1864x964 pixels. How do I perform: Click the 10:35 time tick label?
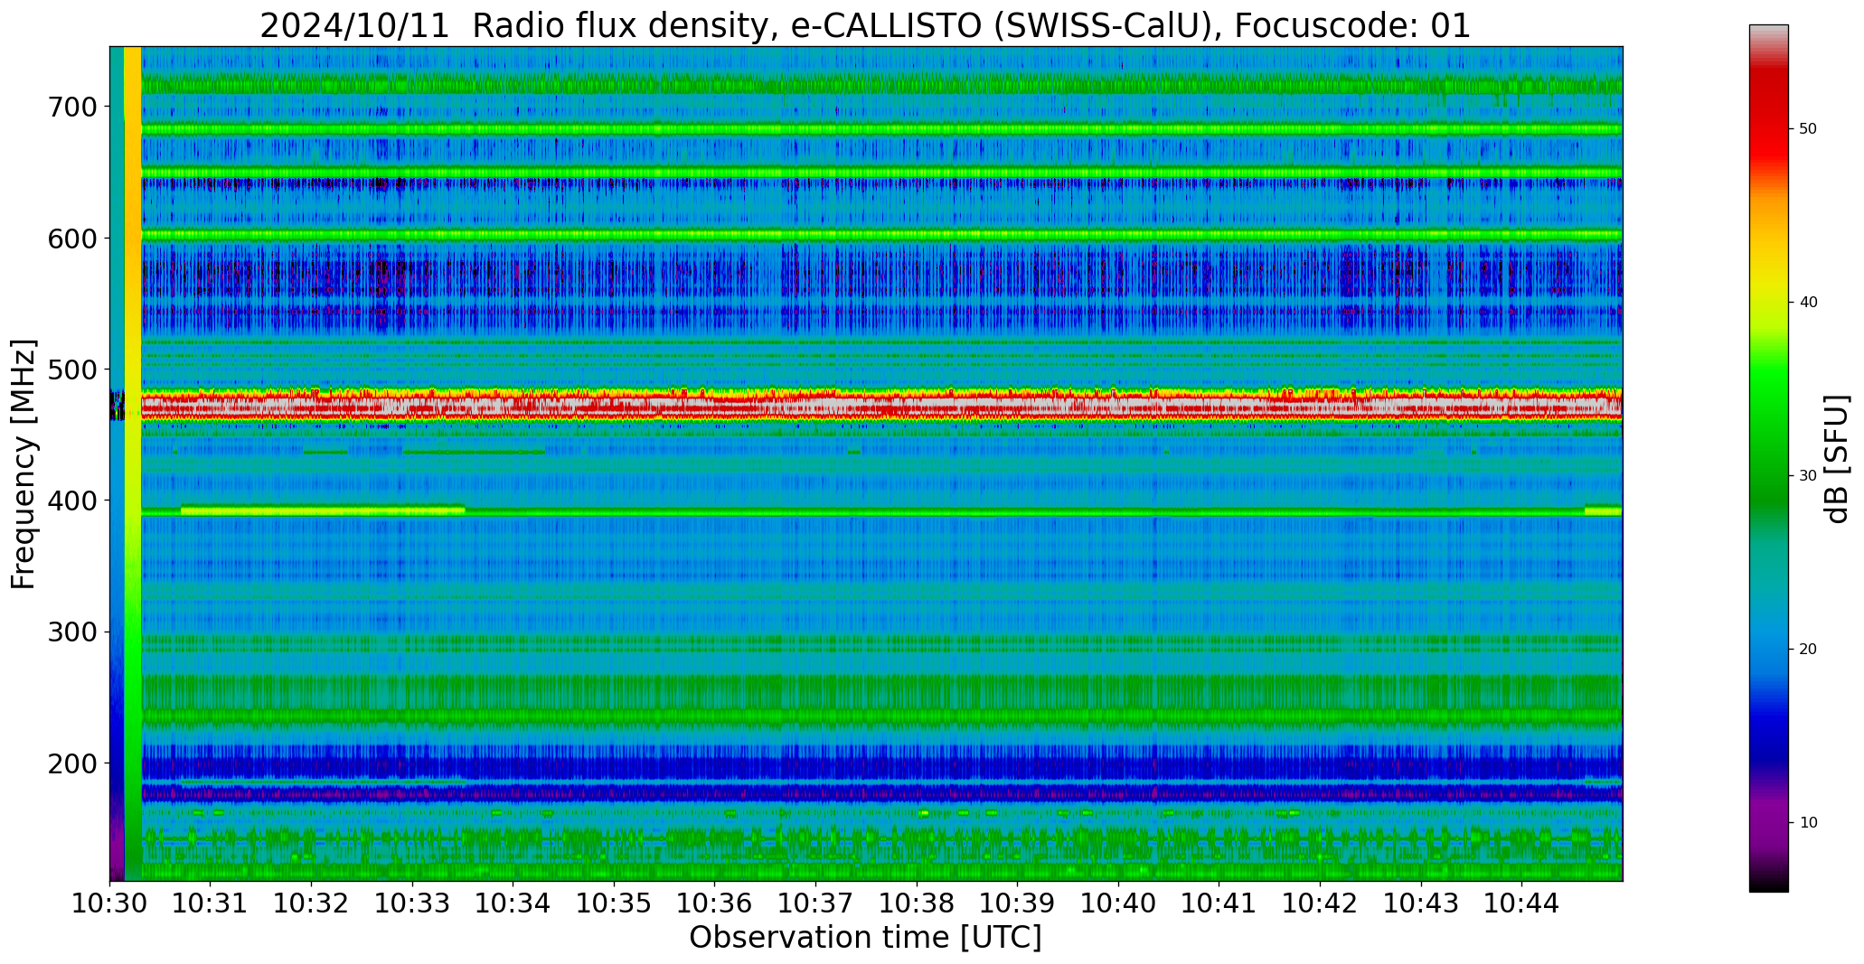[614, 903]
